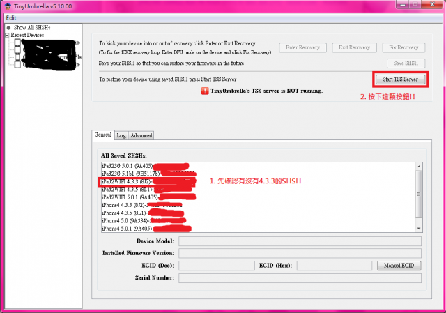446x313 pixels.
Task: Click the TinyUmbrella app icon in title bar
Action: coord(8,6)
